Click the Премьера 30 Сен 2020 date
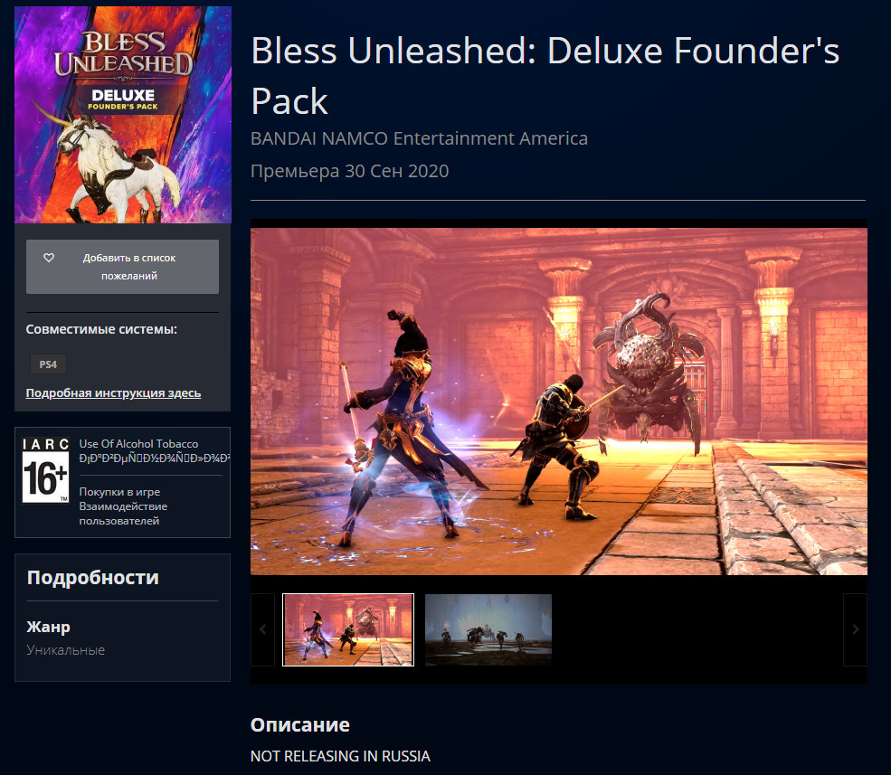Screen dimensions: 891x775 [x=349, y=171]
